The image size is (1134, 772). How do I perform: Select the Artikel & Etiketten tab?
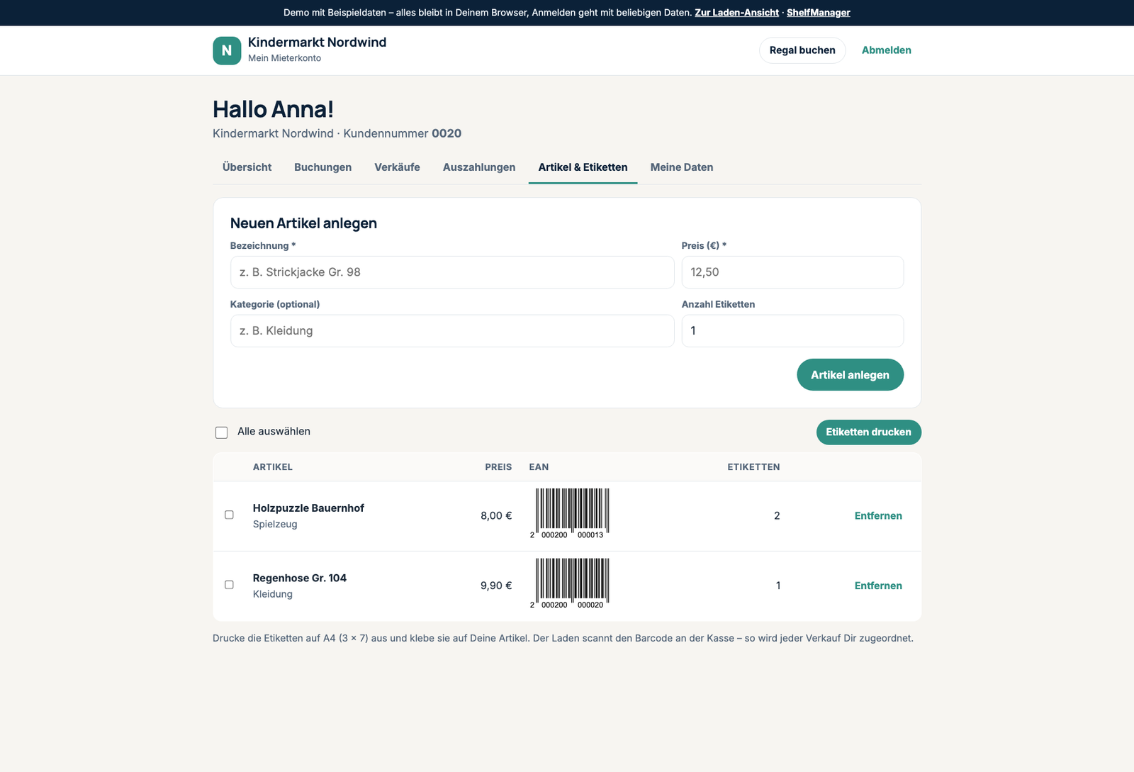coord(583,167)
